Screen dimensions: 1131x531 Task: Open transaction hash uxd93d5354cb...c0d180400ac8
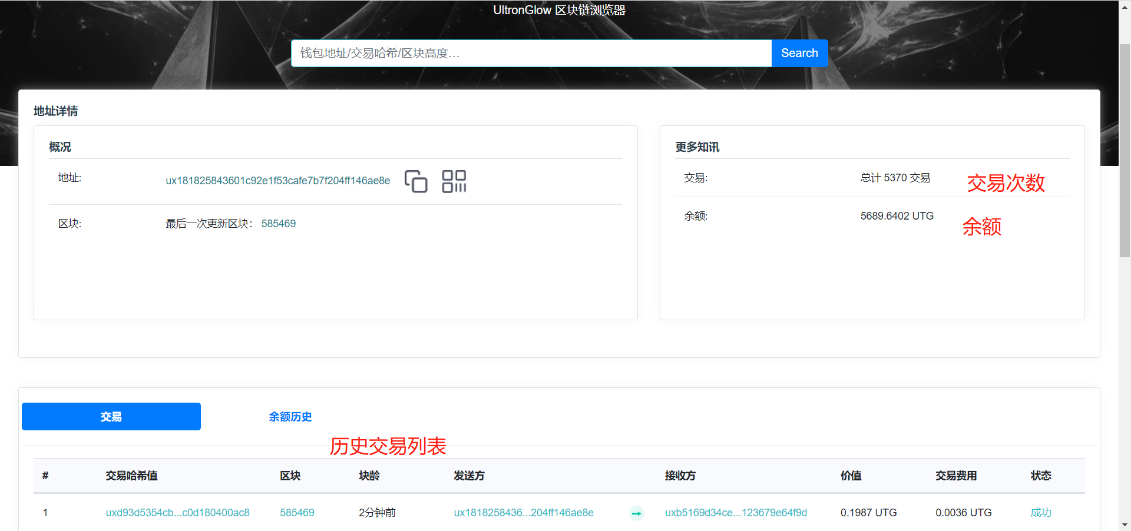(x=178, y=513)
